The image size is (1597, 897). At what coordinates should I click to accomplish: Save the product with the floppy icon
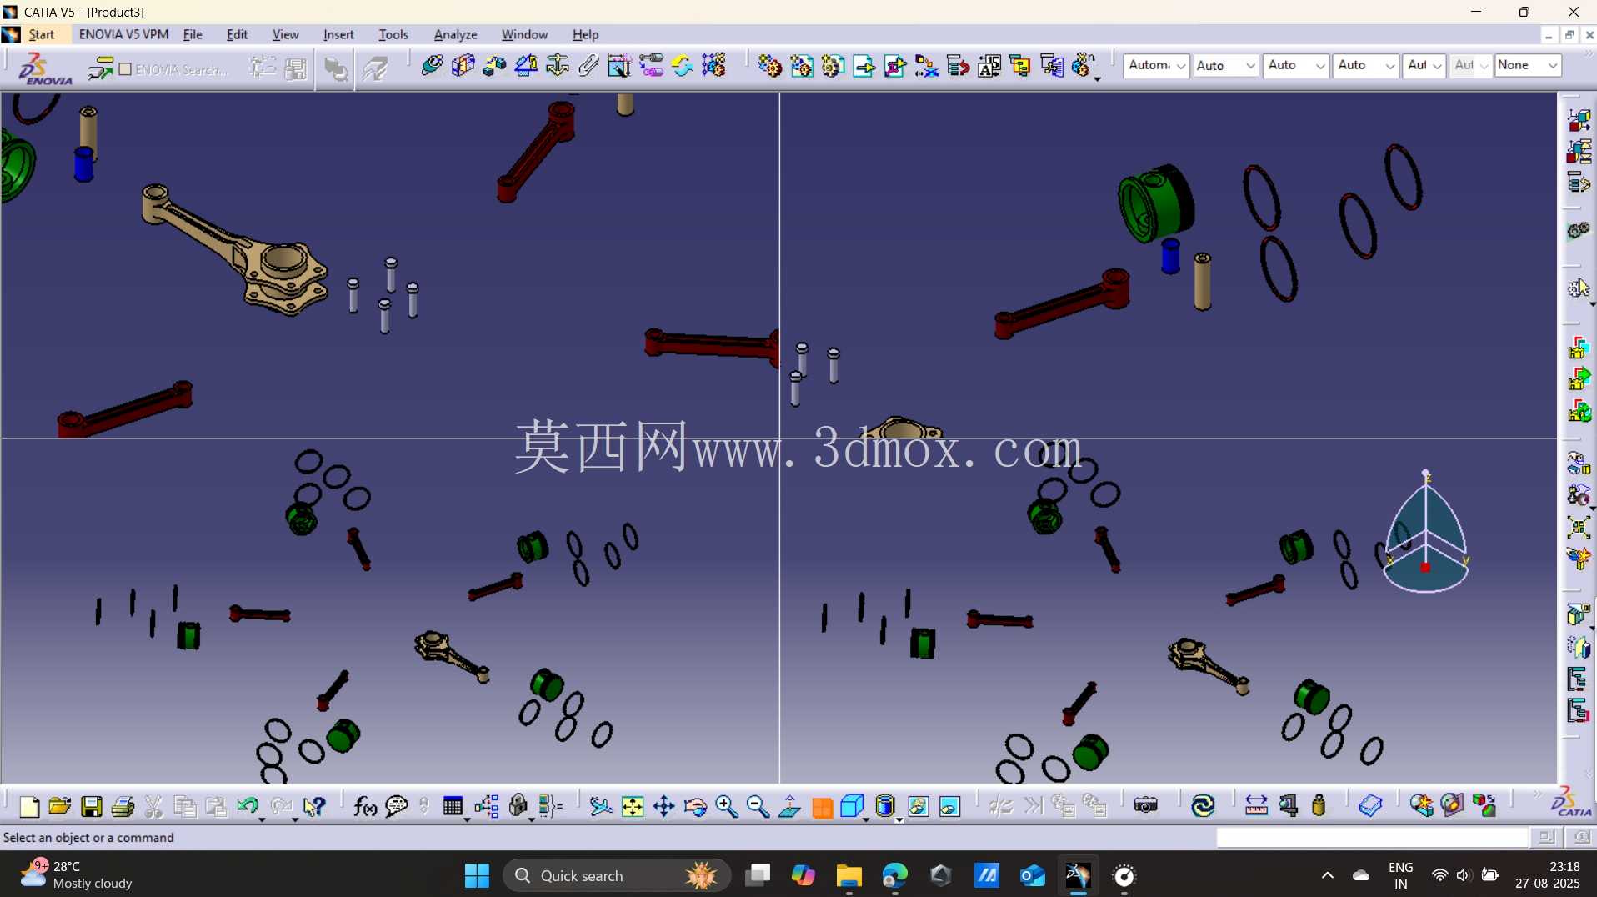click(91, 806)
